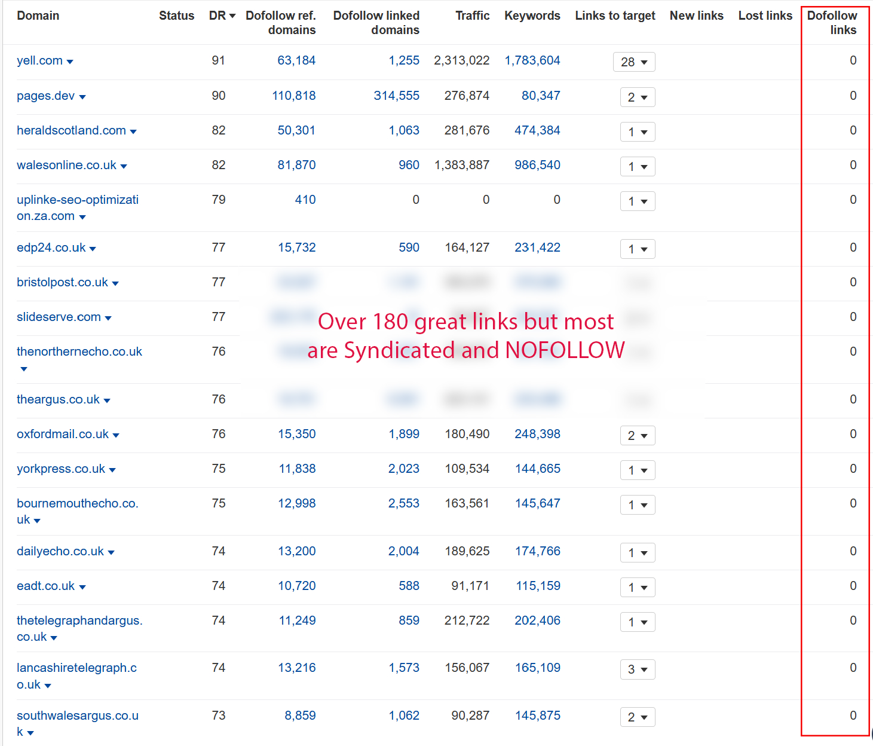This screenshot has height=746, width=873.
Task: Select DR value 91 for yell.com
Action: click(219, 60)
